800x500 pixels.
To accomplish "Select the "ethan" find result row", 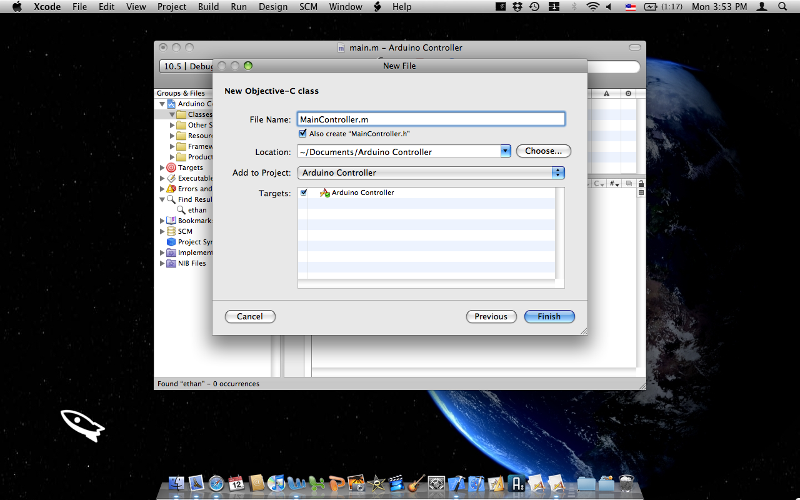I will (197, 210).
